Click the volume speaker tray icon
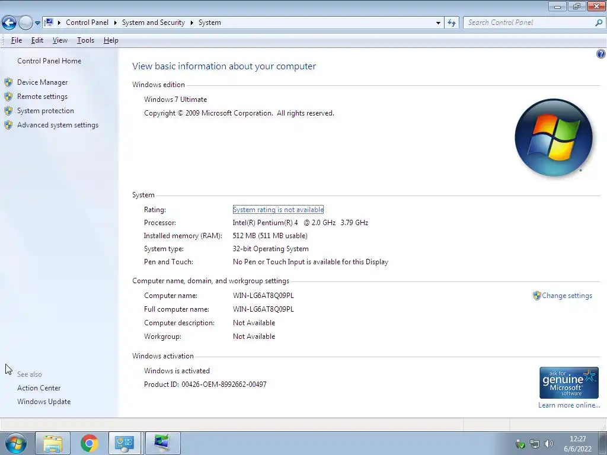The image size is (607, 455). tap(548, 444)
